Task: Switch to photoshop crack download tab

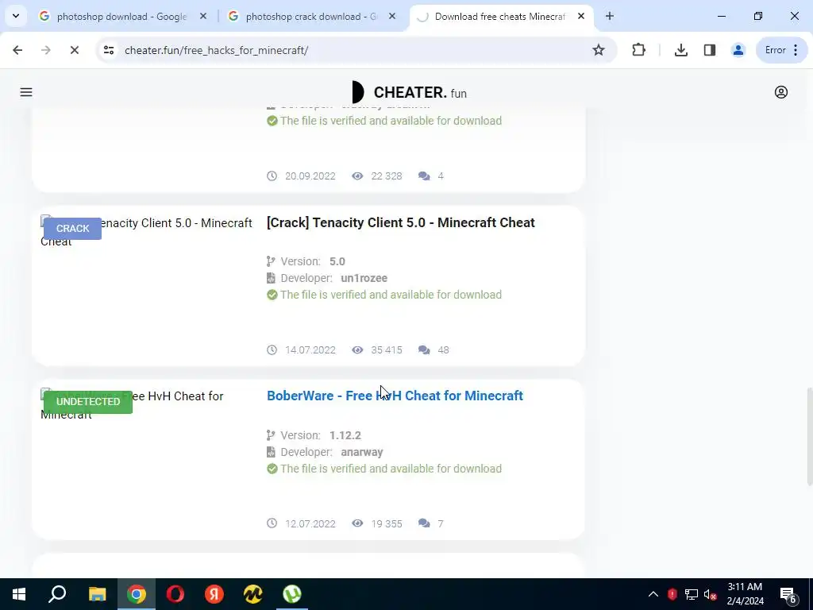Action: pyautogui.click(x=311, y=17)
